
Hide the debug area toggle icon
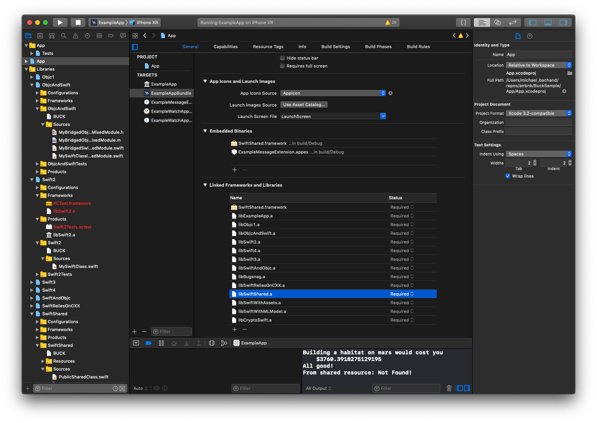(x=136, y=343)
